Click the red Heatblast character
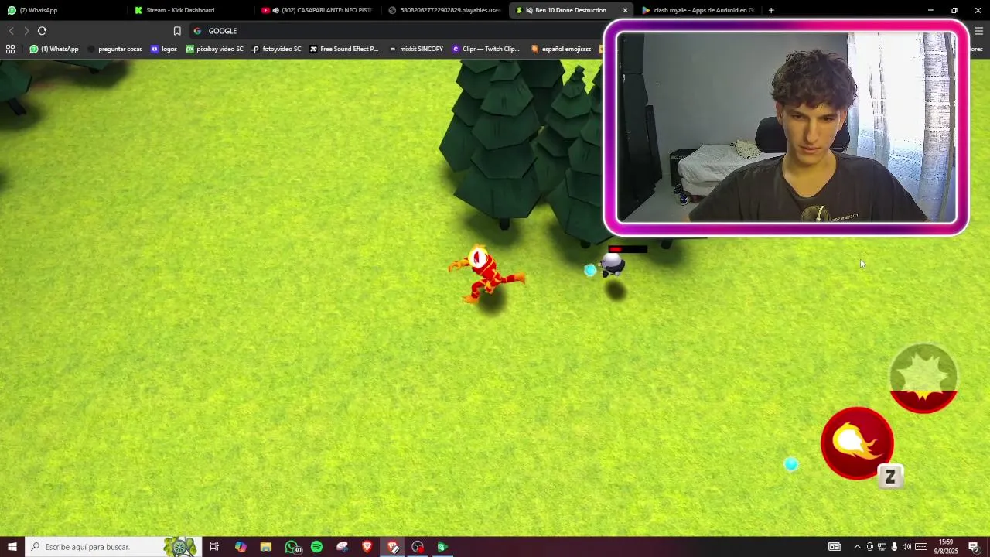 [x=486, y=275]
